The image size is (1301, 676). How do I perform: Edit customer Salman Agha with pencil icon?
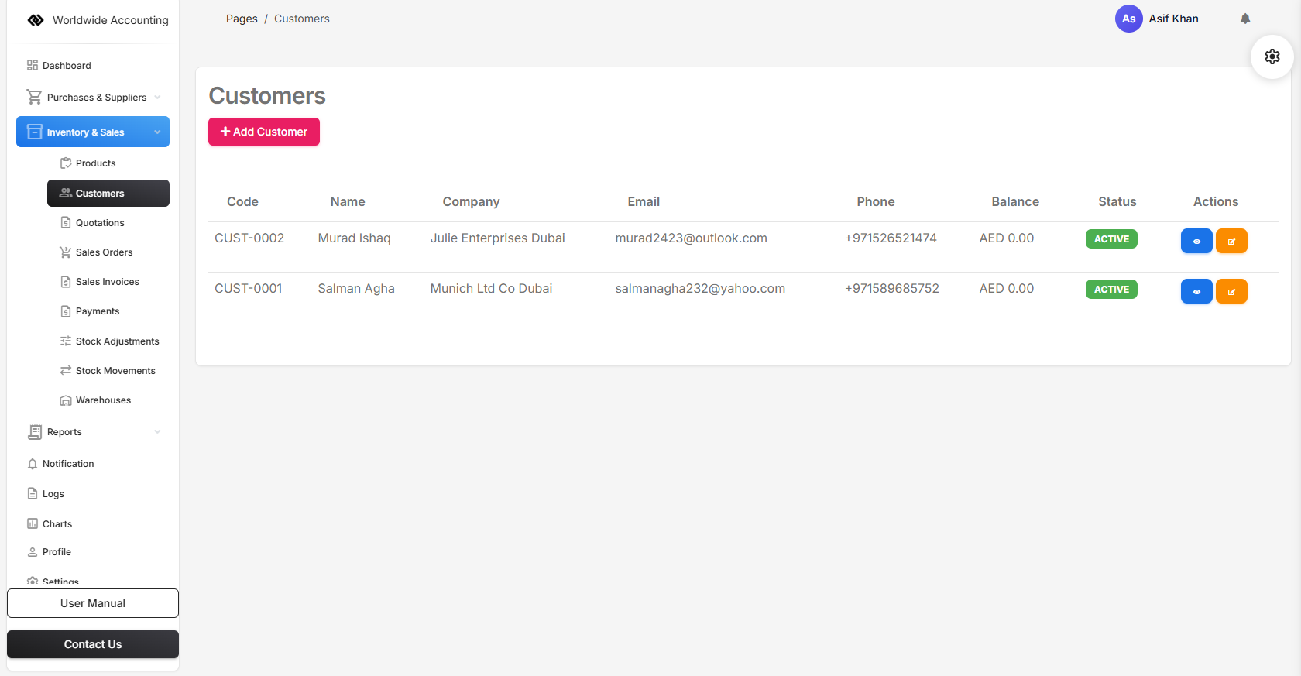pos(1231,292)
